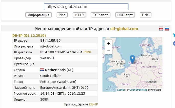Open the DB-IP link after При поддержке

pos(93,104)
